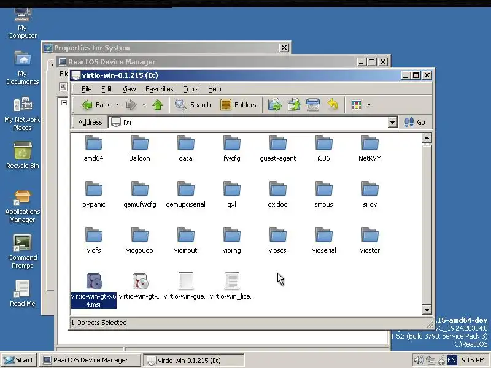Select the virtio-win-gt-... installer with red icon
The image size is (491, 368).
point(140,286)
